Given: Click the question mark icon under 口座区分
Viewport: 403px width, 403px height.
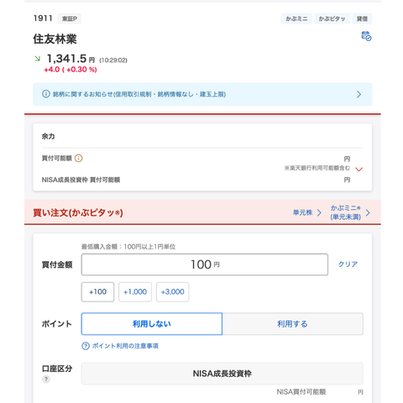Looking at the screenshot, I should [46, 379].
